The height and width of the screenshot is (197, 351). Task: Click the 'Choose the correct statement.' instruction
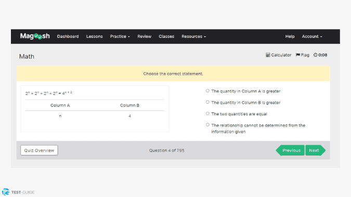pos(173,74)
